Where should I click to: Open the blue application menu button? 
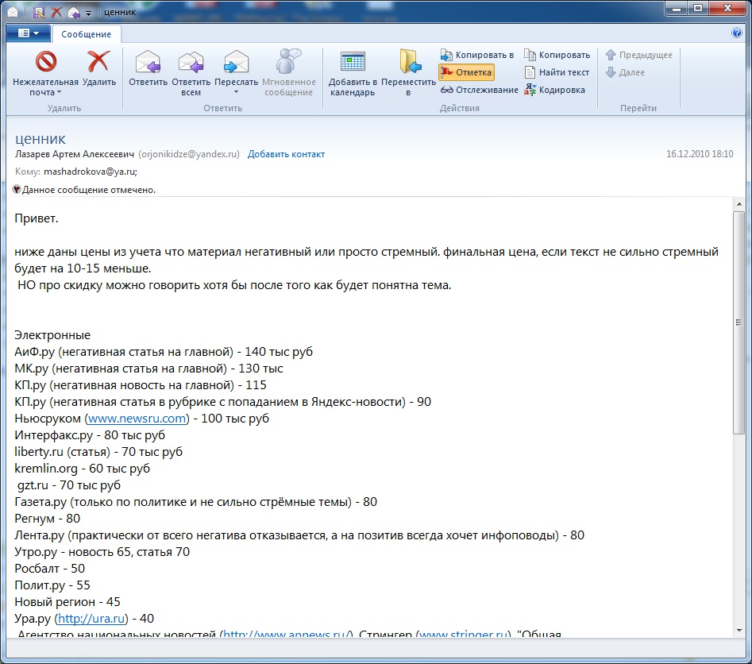point(28,33)
